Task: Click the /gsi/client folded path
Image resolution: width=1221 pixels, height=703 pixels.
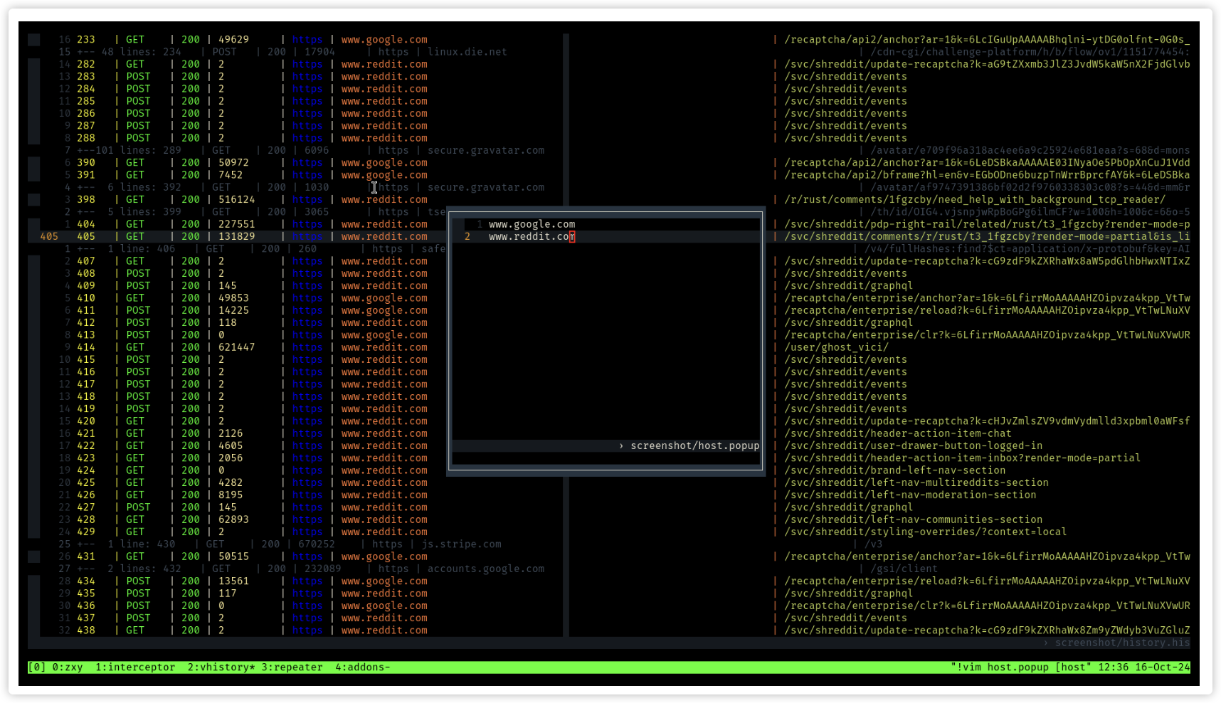Action: click(903, 569)
